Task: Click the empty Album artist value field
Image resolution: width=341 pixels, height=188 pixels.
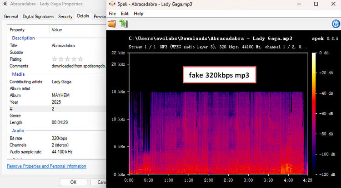Action: coord(78,89)
